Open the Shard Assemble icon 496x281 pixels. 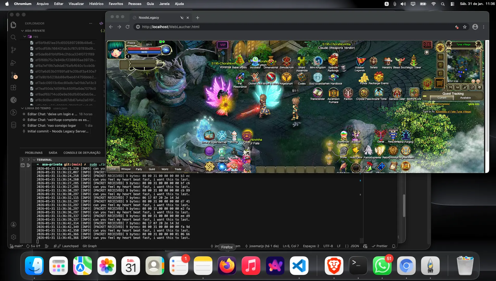[302, 62]
